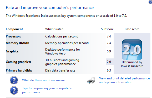The image size is (152, 98).
Task: Select the Primary hard disk row label
Action: point(19,70)
